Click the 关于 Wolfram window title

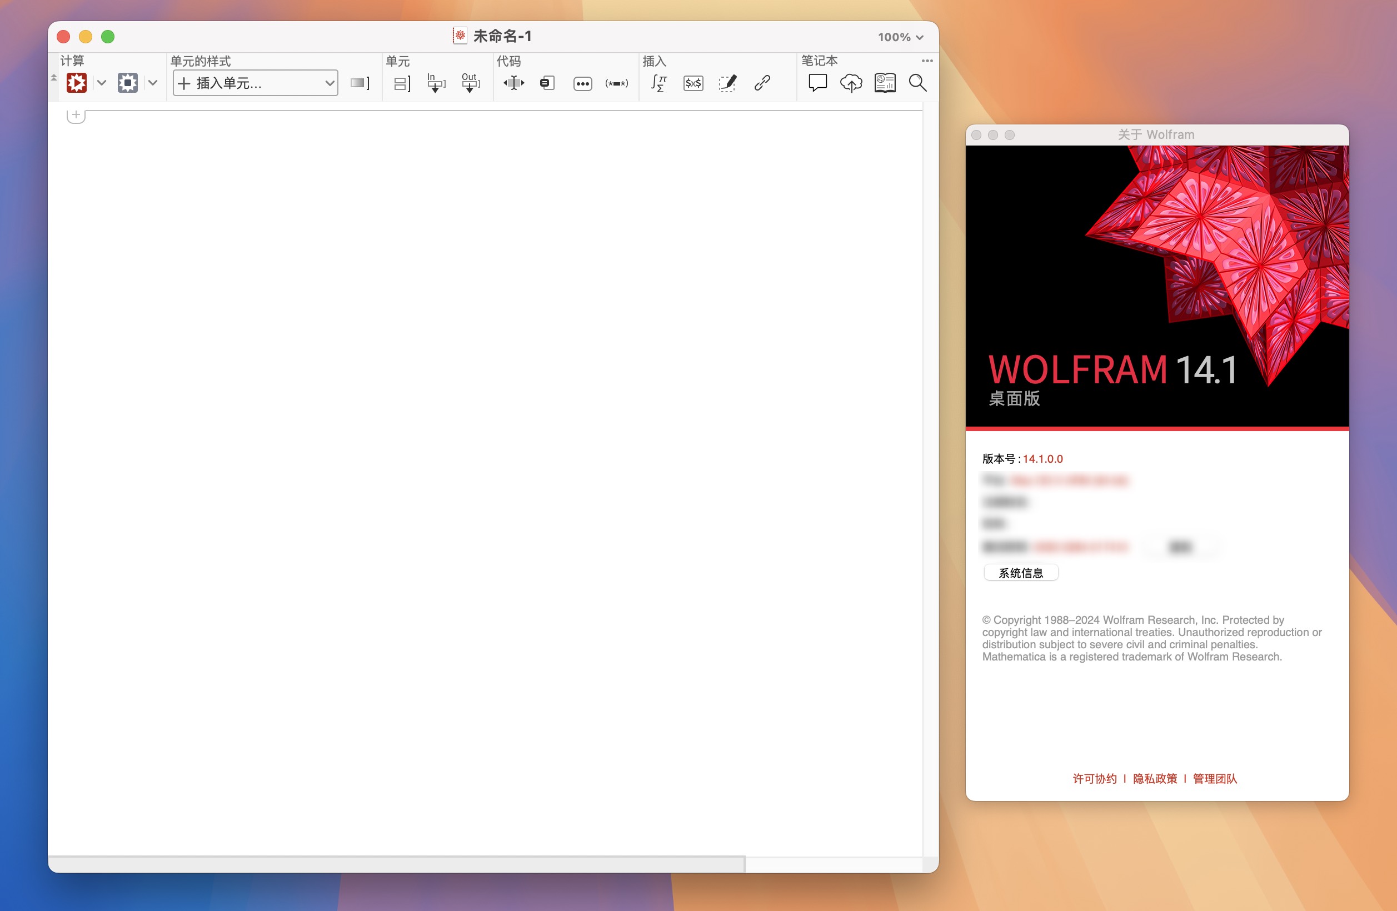click(1156, 134)
